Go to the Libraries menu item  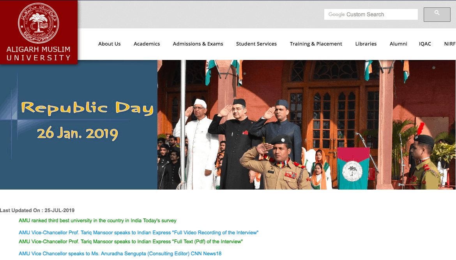366,44
